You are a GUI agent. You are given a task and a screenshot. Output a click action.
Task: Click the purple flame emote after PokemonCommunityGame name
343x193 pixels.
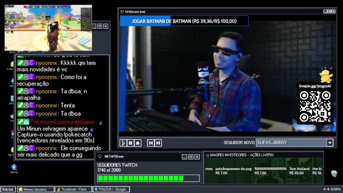[x=101, y=123]
